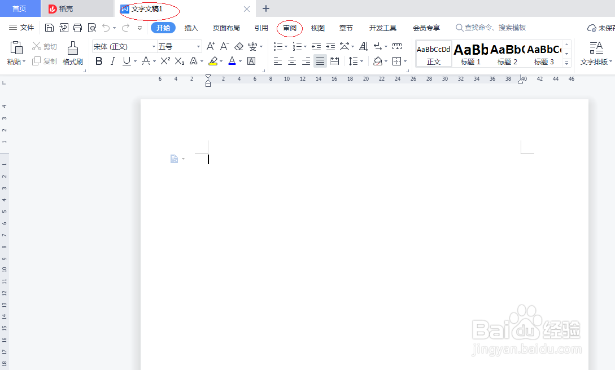Switch to the 首页 tab
This screenshot has height=370, width=615.
point(20,8)
